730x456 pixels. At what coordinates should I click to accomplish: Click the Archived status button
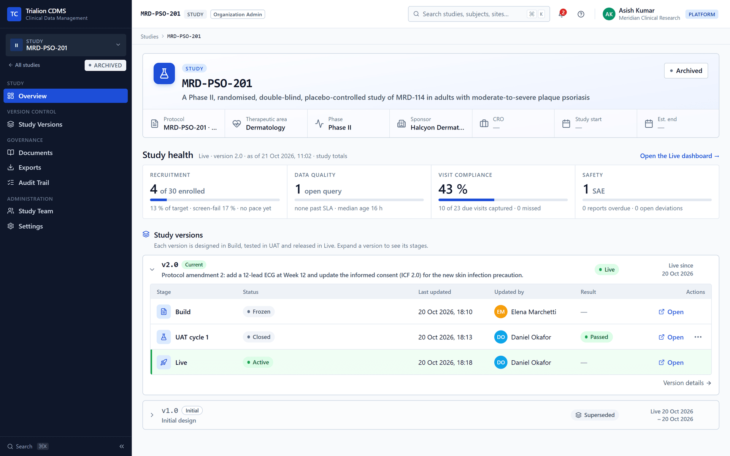tap(686, 71)
